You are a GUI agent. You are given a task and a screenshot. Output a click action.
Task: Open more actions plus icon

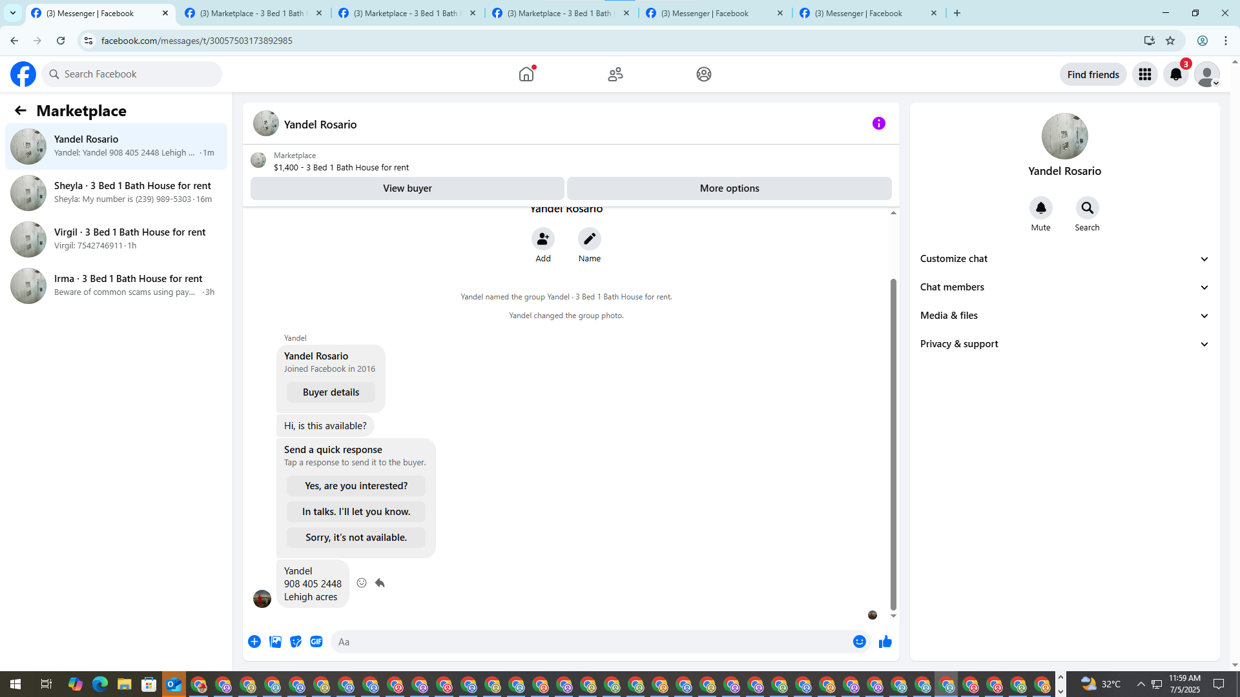click(254, 641)
